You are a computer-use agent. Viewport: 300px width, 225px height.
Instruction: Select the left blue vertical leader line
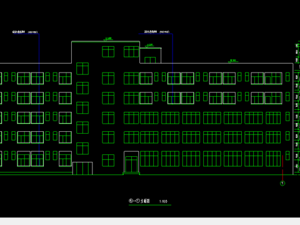39,100
